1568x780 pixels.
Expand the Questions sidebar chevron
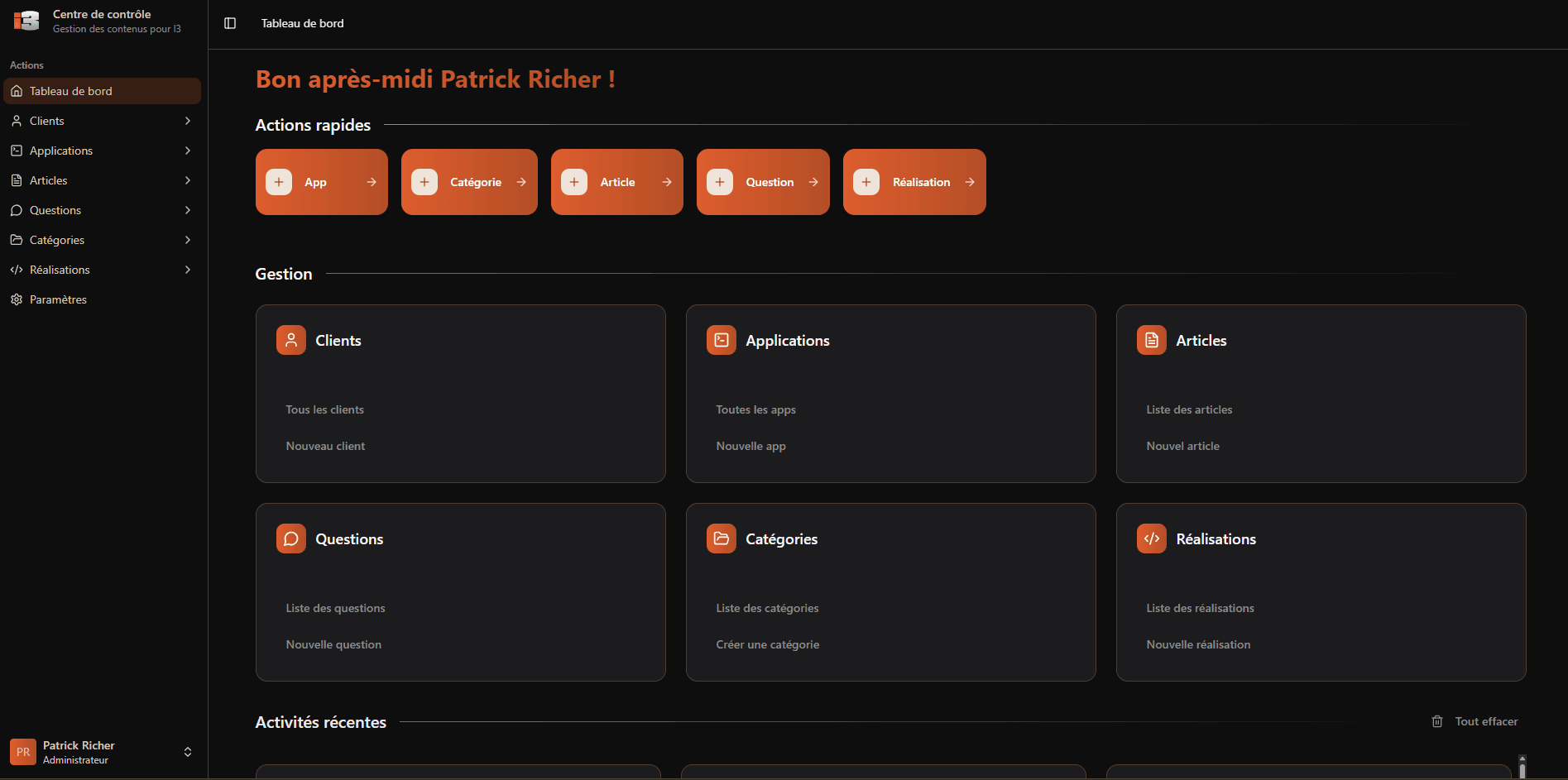[188, 210]
